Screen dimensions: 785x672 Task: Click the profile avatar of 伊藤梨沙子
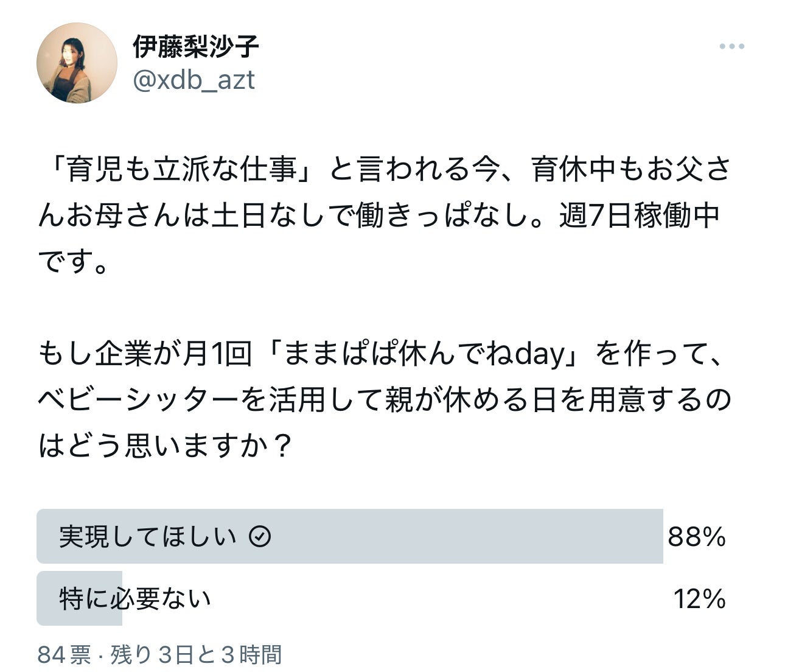[77, 63]
